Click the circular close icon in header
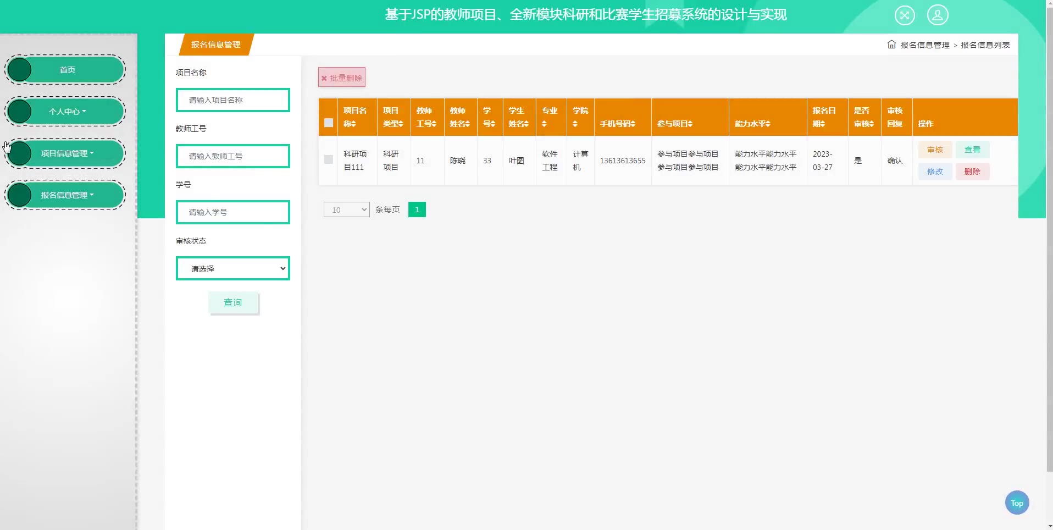1053x530 pixels. (x=904, y=15)
